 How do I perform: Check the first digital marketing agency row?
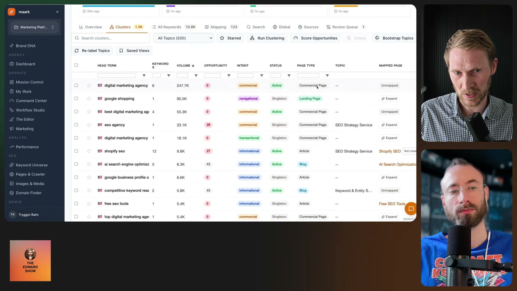click(76, 85)
